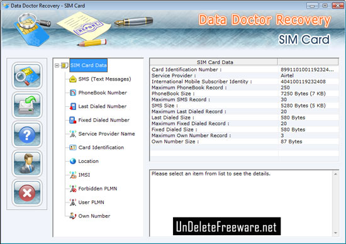
Task: Maximize the Data Doctor Recovery window
Action: coord(325,6)
